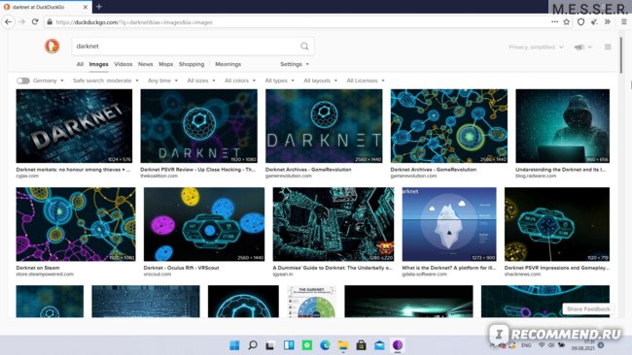Open Microsoft Store from the taskbar
The height and width of the screenshot is (355, 632).
pyautogui.click(x=361, y=345)
